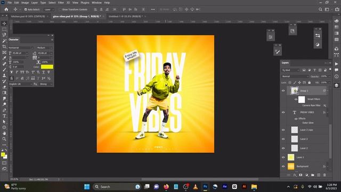
Task: Lock all with the padlock button
Action: (x=309, y=83)
